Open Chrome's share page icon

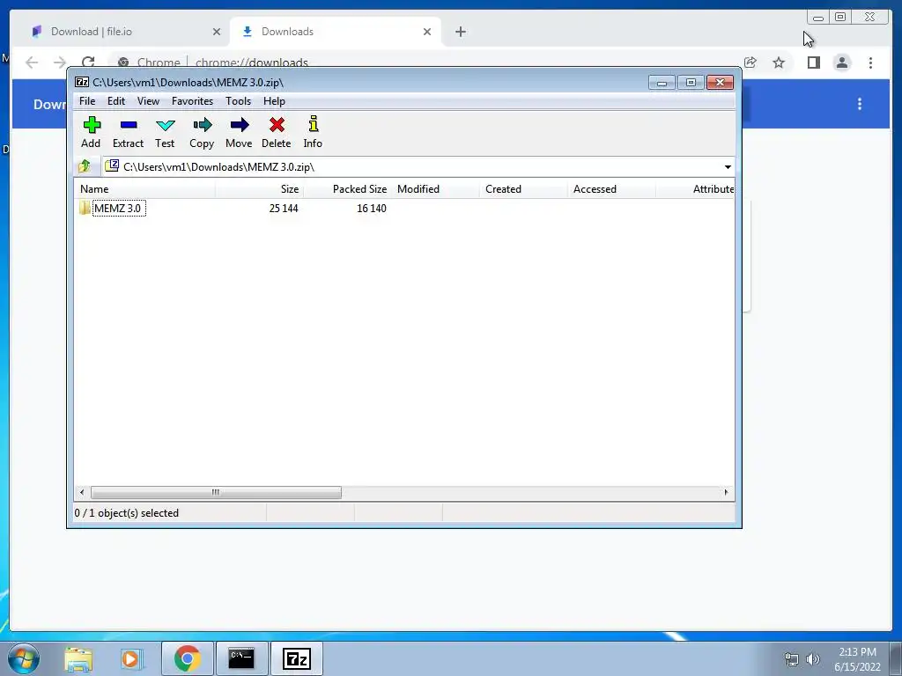750,62
